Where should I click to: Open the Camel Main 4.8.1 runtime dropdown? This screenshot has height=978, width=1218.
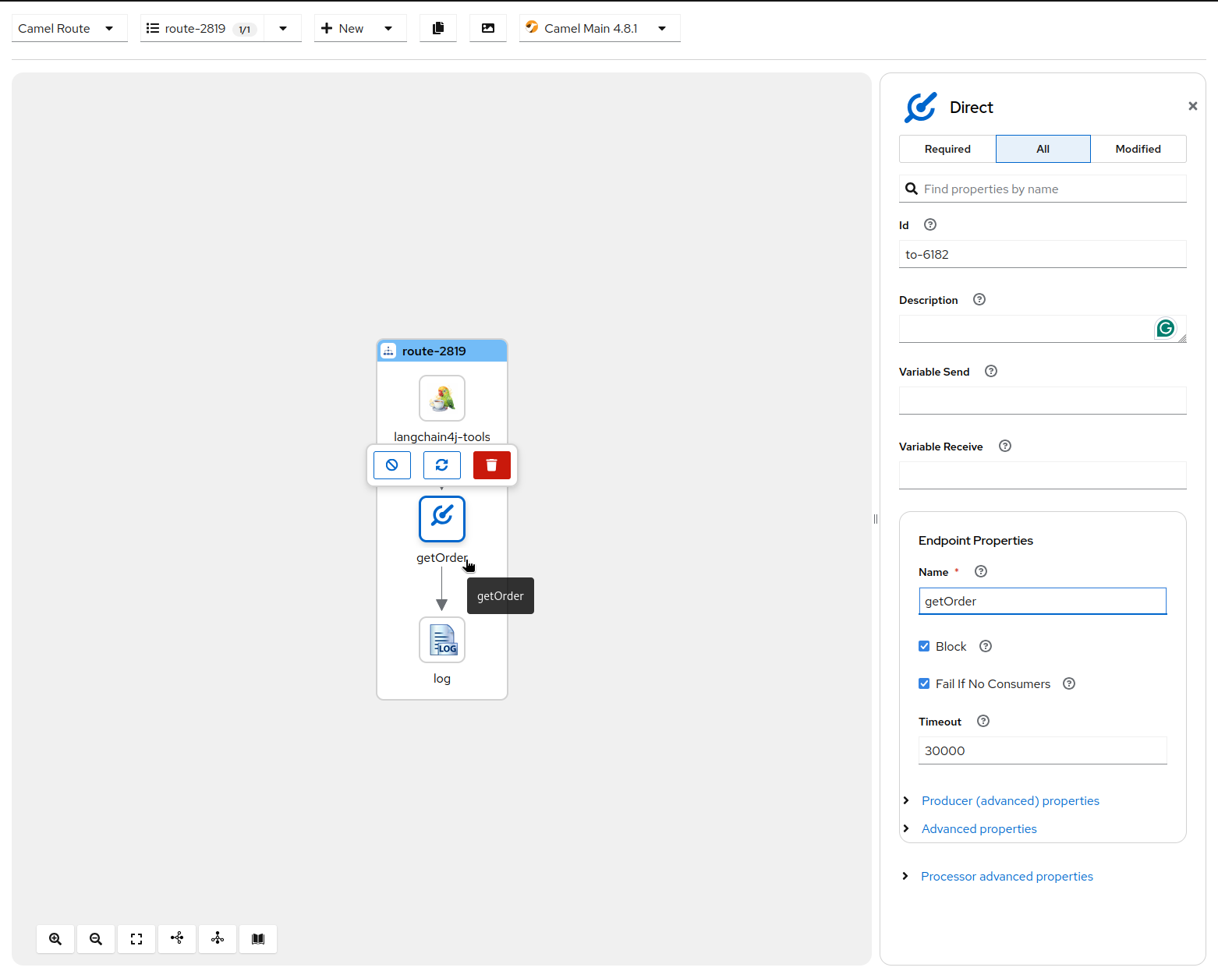[x=599, y=28]
